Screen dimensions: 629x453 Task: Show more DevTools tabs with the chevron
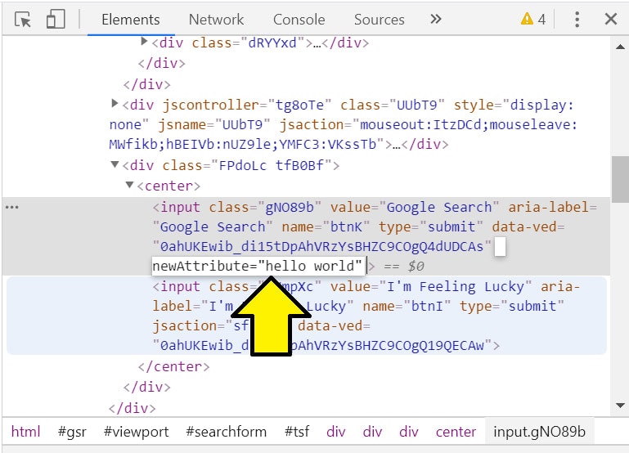click(x=435, y=19)
